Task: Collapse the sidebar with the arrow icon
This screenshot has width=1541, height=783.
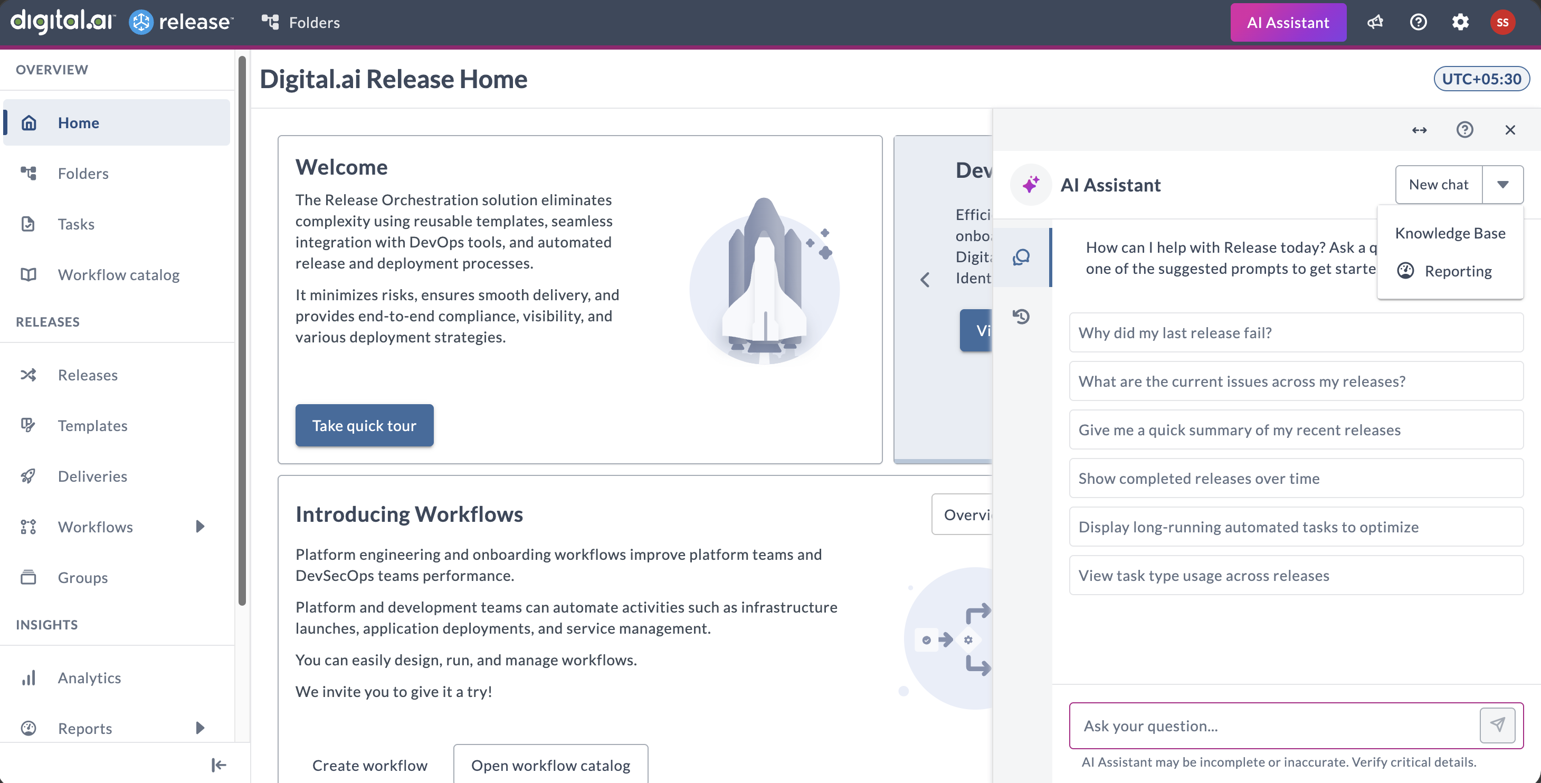Action: (219, 765)
